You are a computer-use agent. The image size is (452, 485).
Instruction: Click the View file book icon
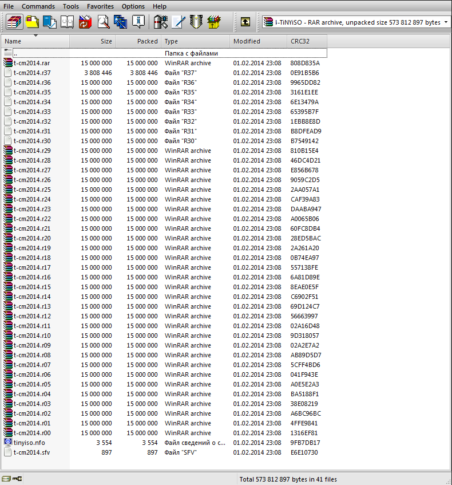pos(67,22)
